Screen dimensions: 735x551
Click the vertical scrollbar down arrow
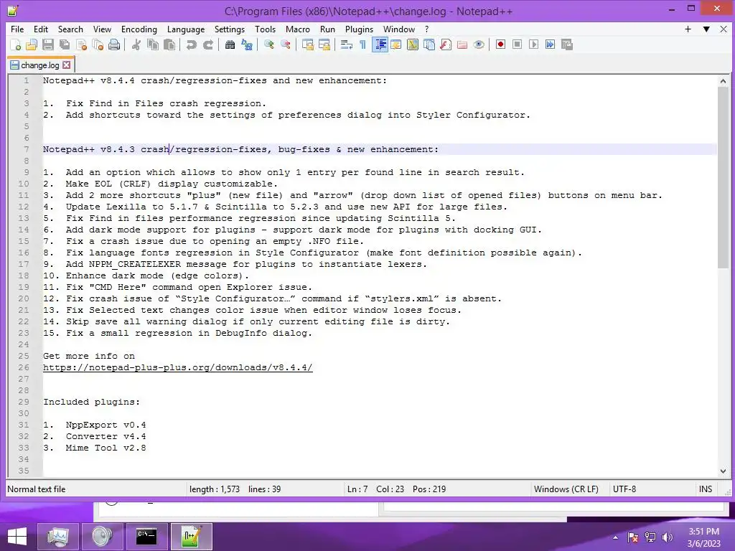723,471
